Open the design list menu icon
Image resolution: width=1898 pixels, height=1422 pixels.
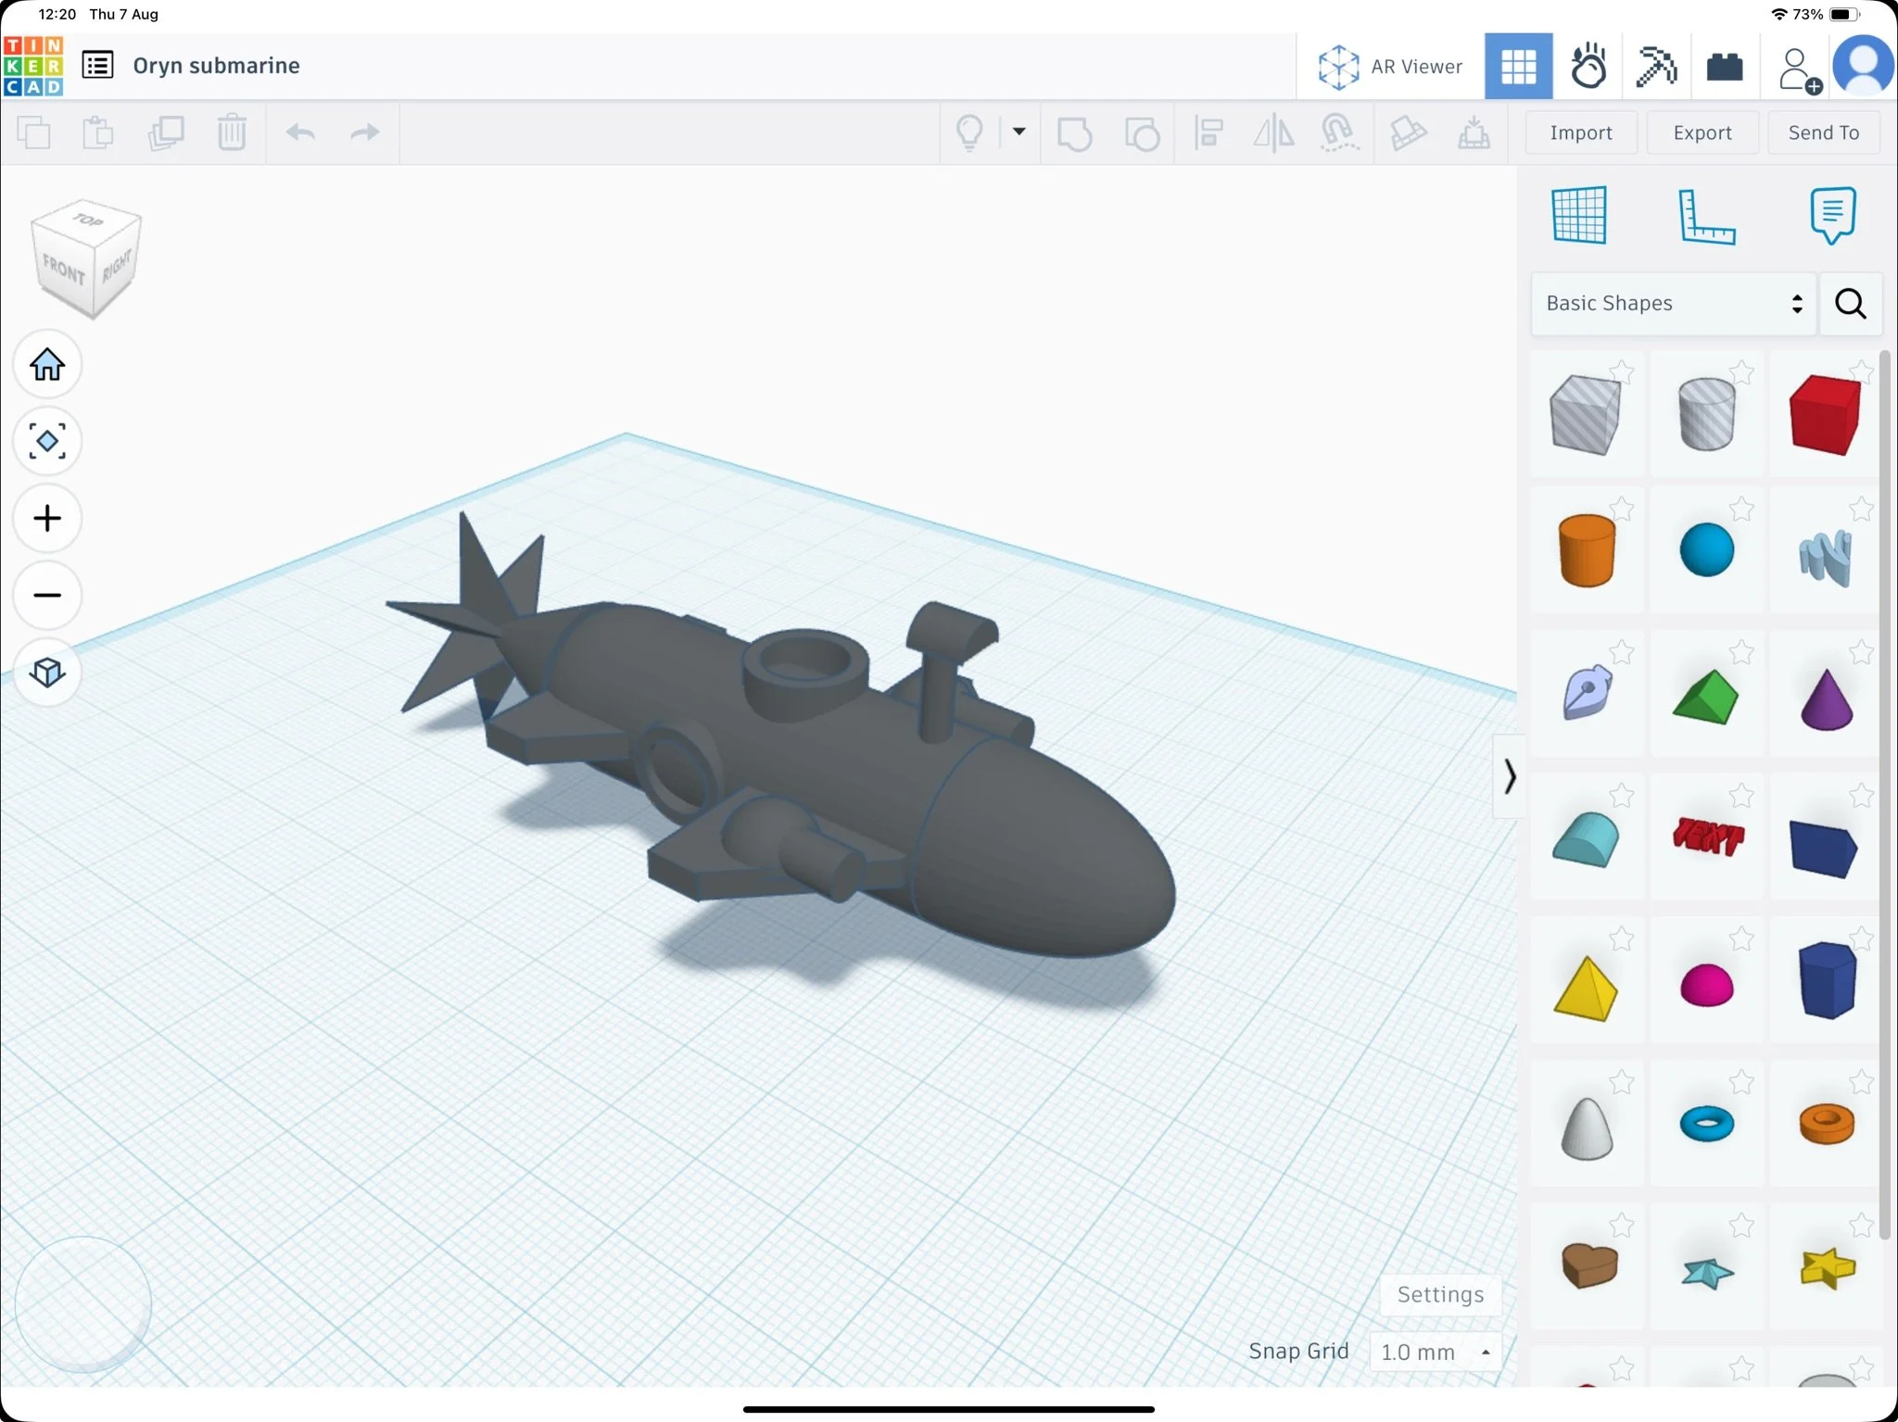tap(97, 65)
